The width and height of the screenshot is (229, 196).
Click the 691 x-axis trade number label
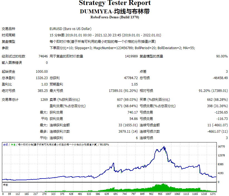coord(115,194)
